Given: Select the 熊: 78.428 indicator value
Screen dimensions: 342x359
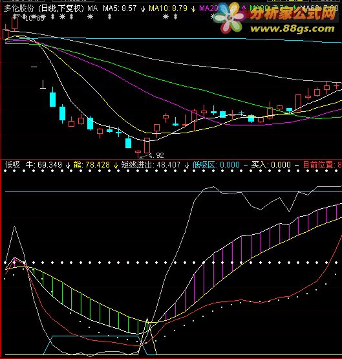Looking at the screenshot, I should (92, 164).
